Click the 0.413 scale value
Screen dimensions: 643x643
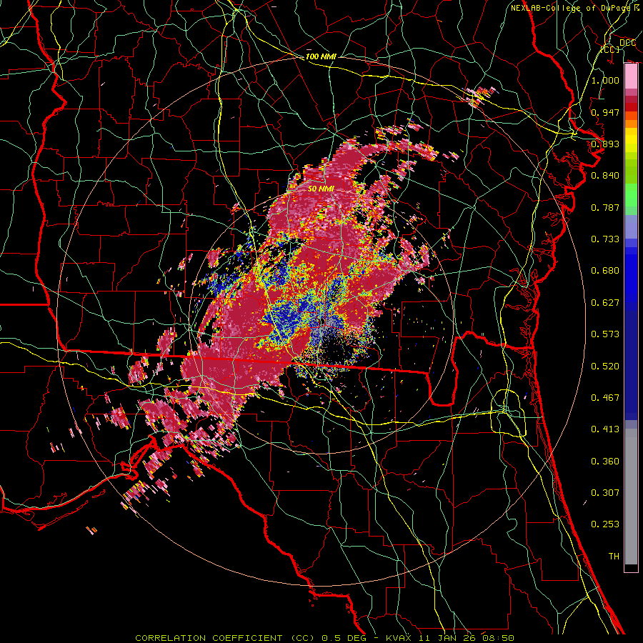(605, 429)
